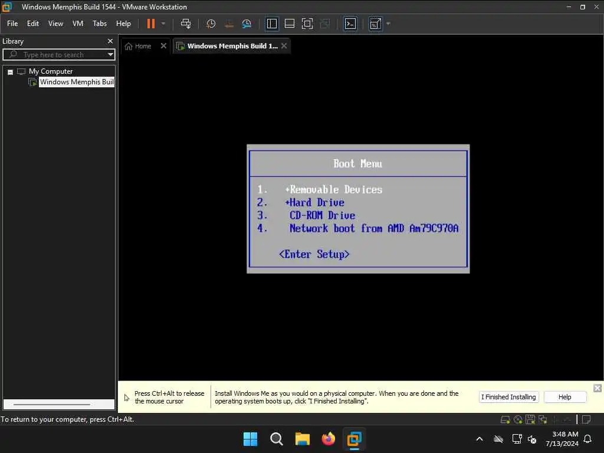
Task: Open the View menu
Action: point(55,24)
